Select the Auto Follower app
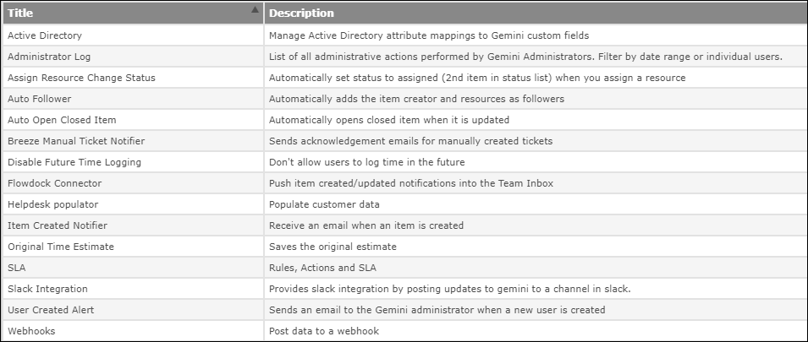808x342 pixels. (x=39, y=99)
